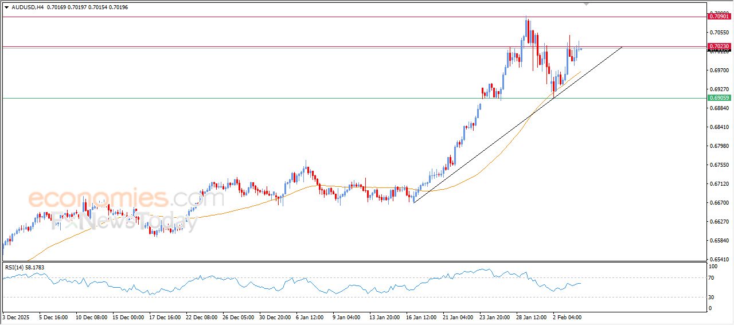The image size is (734, 325).
Task: Click the gray chart shift marker at top
Action: tap(586, 3)
